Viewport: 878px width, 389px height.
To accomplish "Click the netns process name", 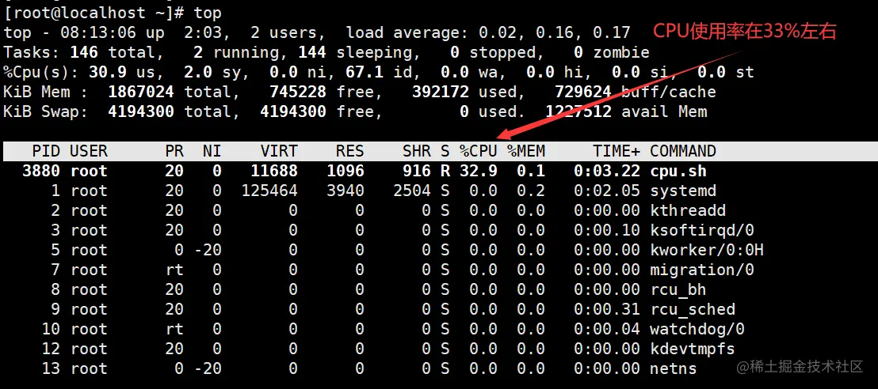I will (674, 369).
